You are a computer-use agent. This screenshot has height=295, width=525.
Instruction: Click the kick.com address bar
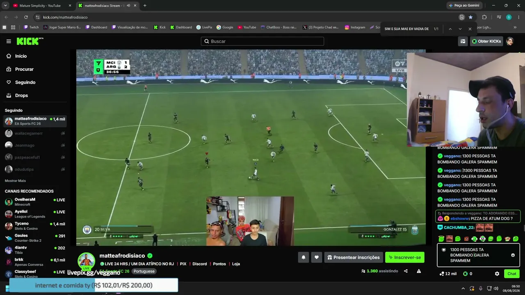click(x=246, y=17)
